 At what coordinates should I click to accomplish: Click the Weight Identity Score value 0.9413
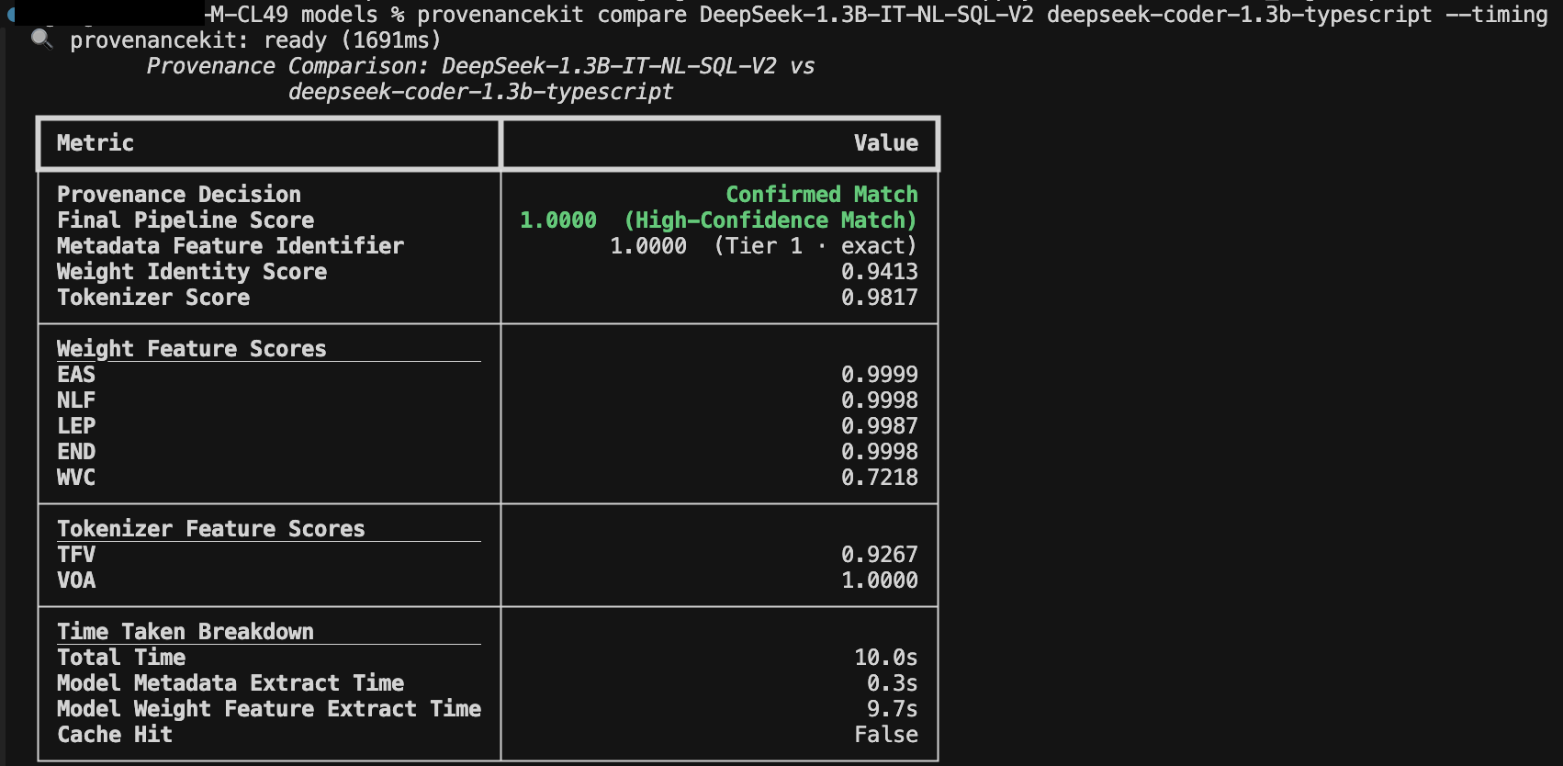click(x=880, y=272)
